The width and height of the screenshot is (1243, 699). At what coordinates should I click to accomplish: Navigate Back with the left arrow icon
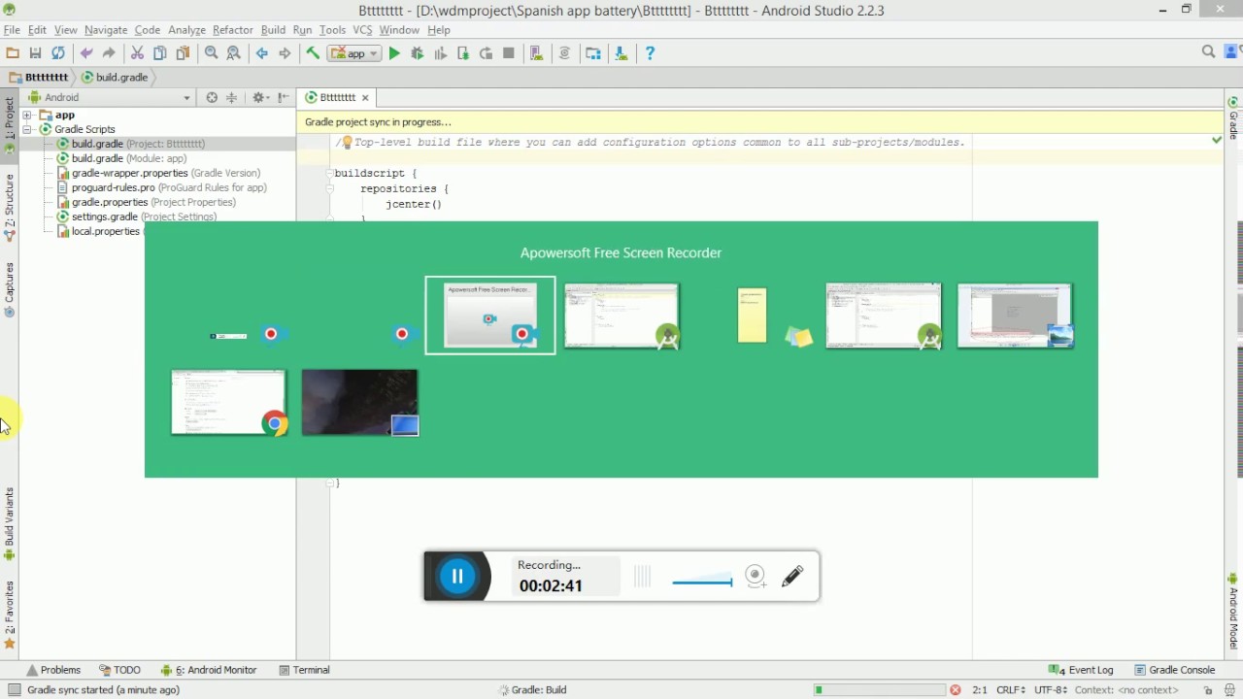(262, 53)
